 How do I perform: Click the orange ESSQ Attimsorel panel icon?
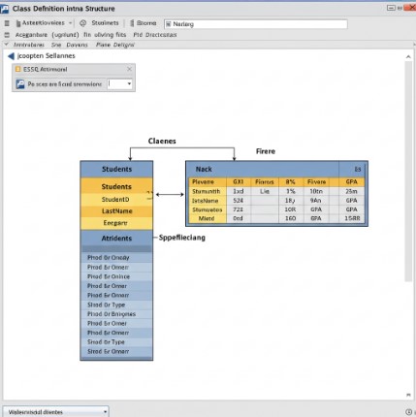(18, 69)
